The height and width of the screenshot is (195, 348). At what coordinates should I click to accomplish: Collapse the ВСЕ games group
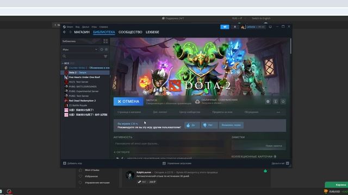(x=63, y=63)
